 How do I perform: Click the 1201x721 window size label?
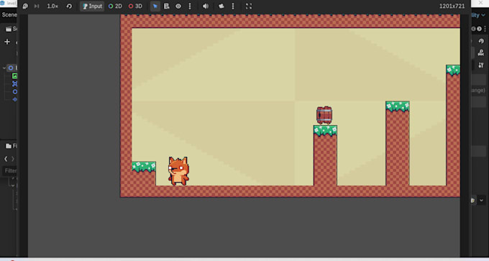click(452, 6)
